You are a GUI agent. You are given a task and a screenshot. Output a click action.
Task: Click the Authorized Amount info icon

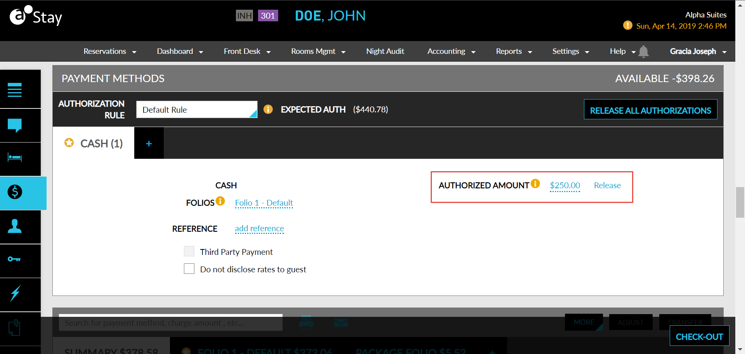point(535,184)
